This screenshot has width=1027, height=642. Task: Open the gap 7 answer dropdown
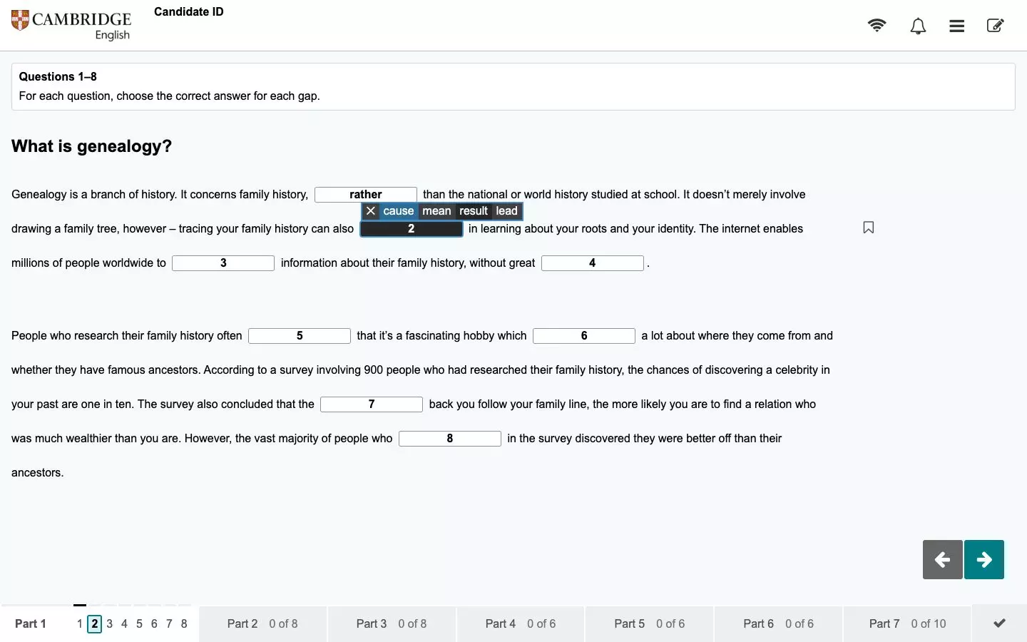372,404
